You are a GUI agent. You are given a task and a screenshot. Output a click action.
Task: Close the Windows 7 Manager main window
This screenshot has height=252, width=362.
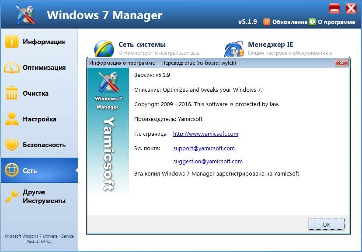click(x=351, y=9)
